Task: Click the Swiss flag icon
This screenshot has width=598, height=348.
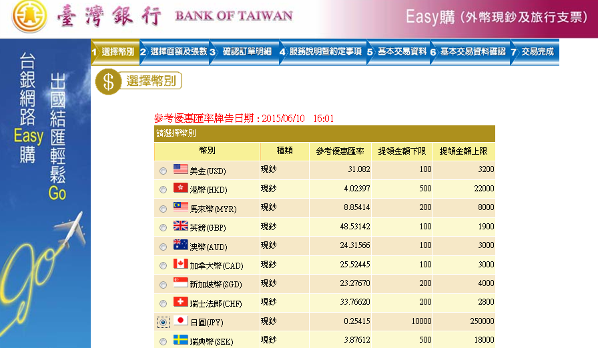Action: pos(180,301)
